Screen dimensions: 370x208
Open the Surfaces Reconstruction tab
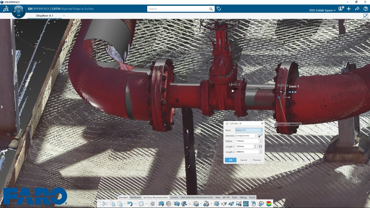(x=155, y=197)
